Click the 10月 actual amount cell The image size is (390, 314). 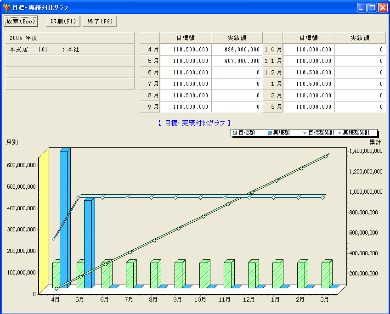click(360, 50)
